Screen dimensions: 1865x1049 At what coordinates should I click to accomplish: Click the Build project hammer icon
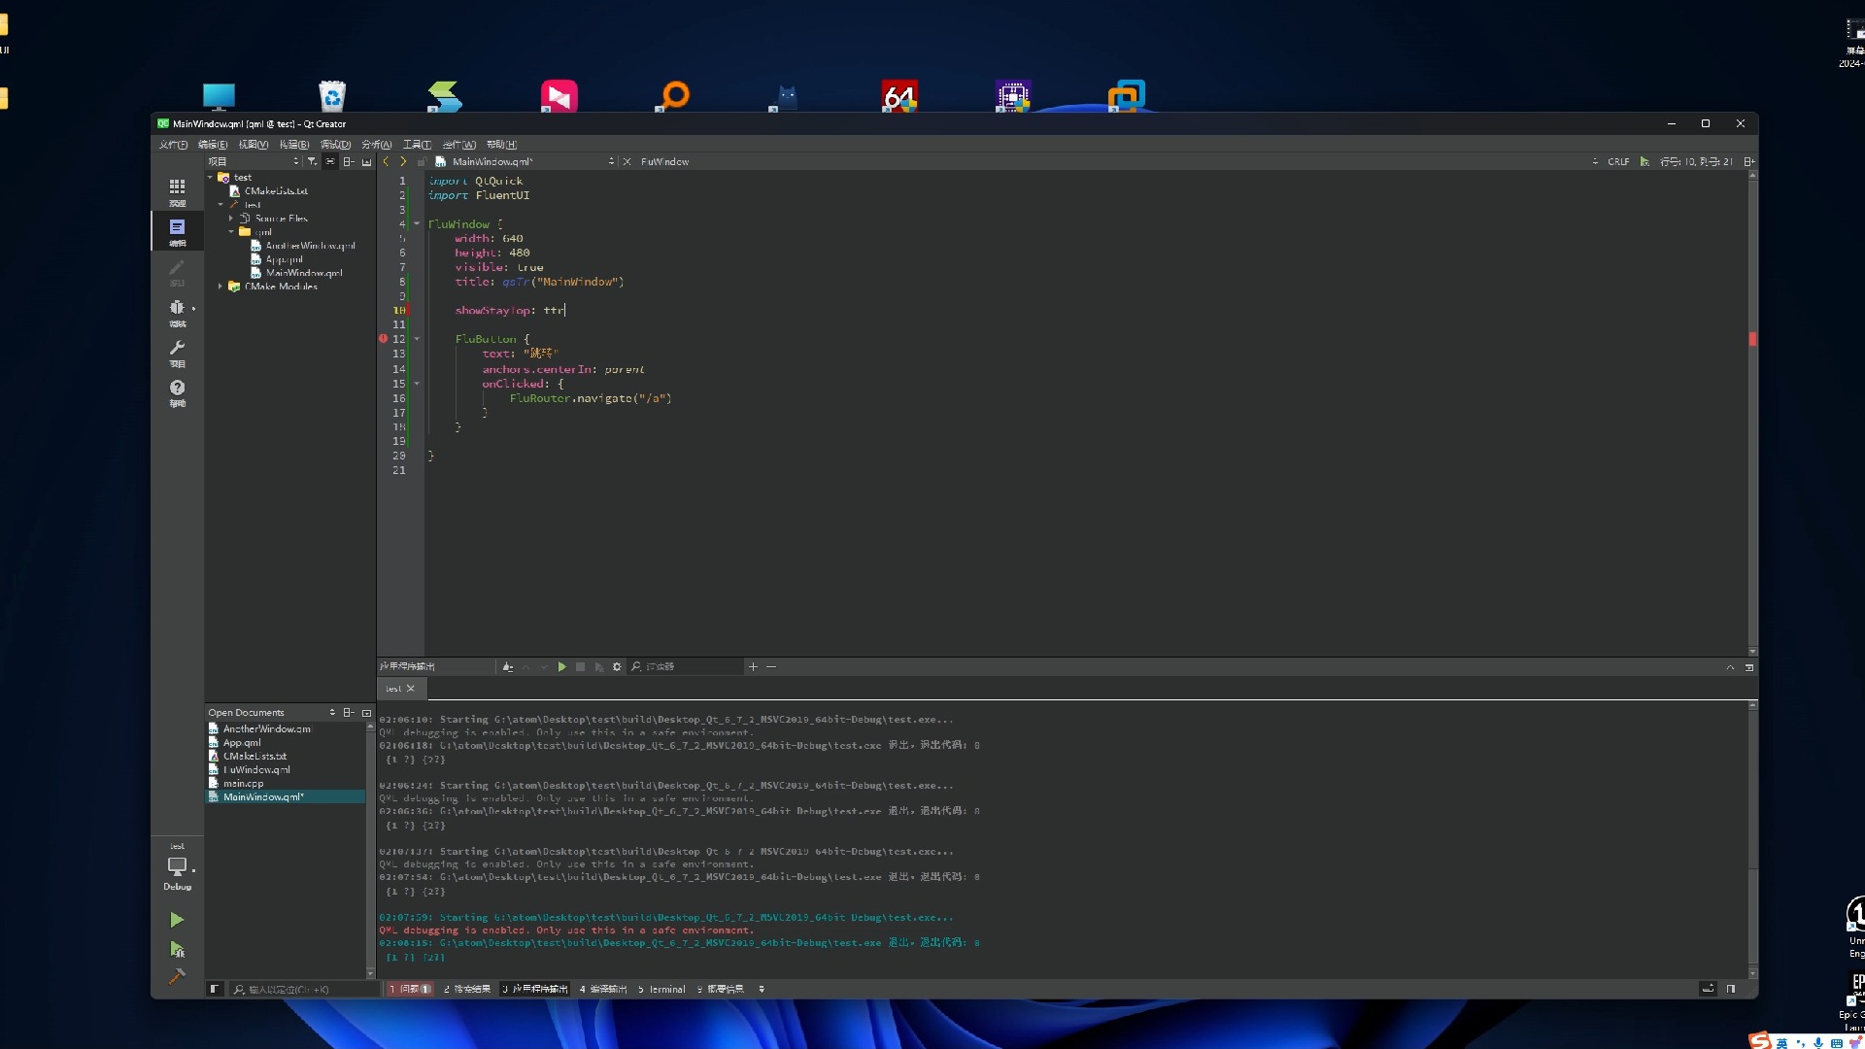tap(176, 976)
